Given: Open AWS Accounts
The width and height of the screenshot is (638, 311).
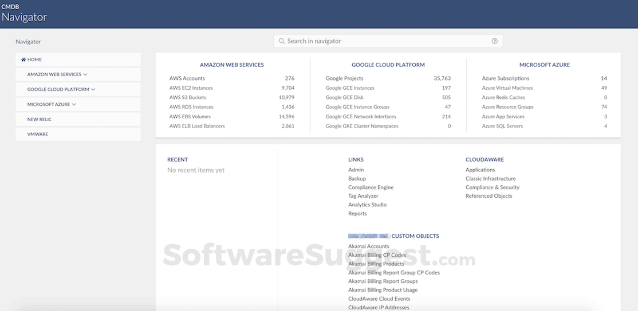Looking at the screenshot, I should 187,78.
